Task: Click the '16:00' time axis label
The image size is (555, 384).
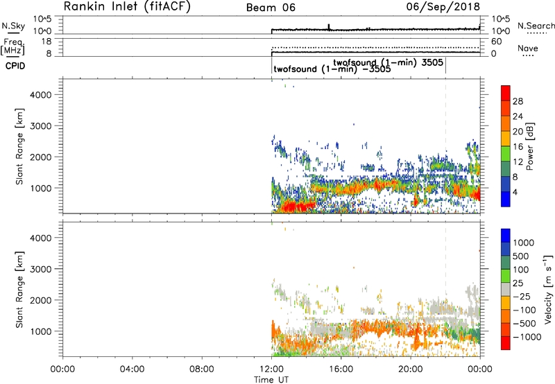Action: click(341, 369)
